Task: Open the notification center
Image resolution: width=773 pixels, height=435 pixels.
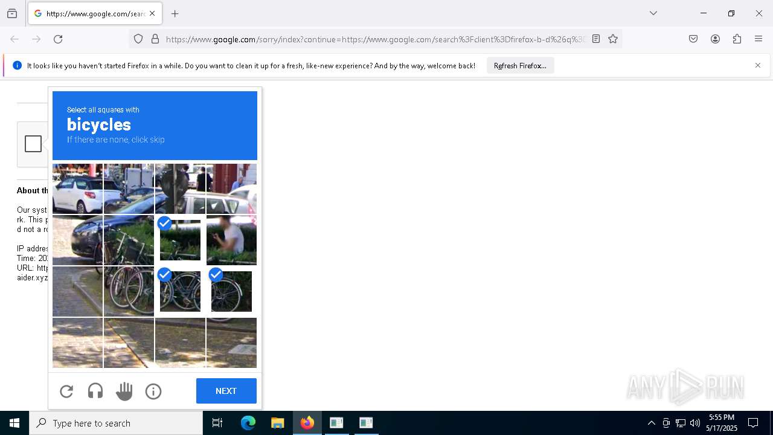Action: click(753, 423)
